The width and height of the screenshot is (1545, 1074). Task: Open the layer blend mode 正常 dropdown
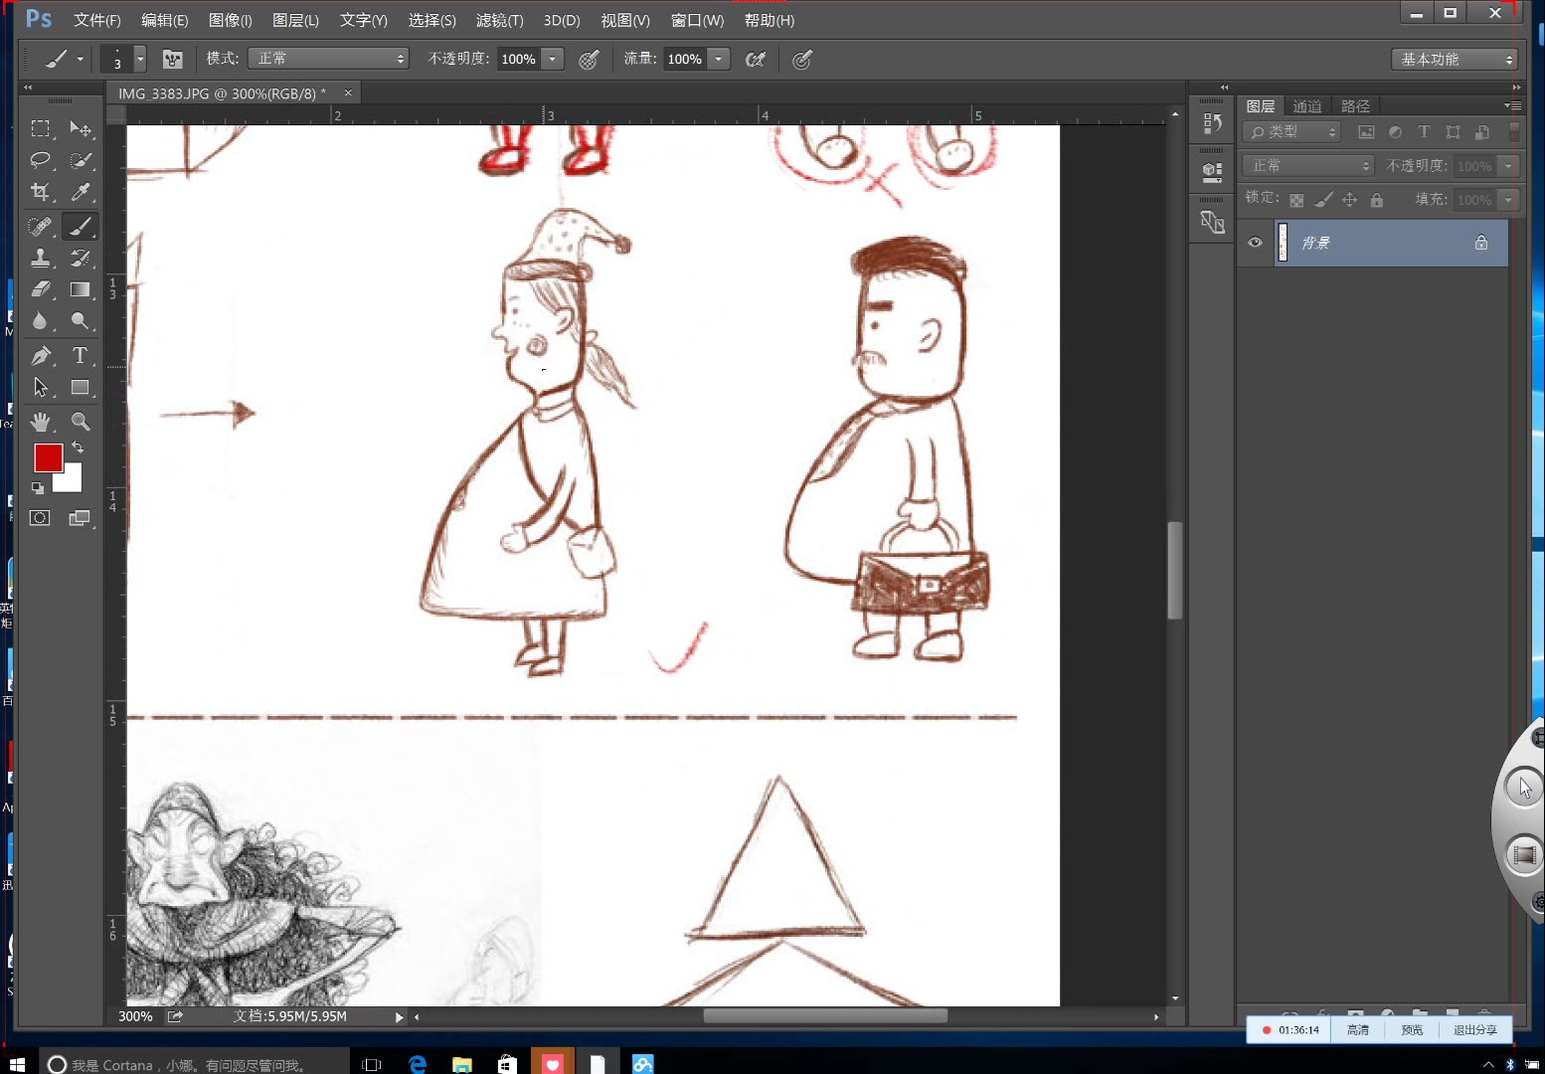(x=1307, y=166)
